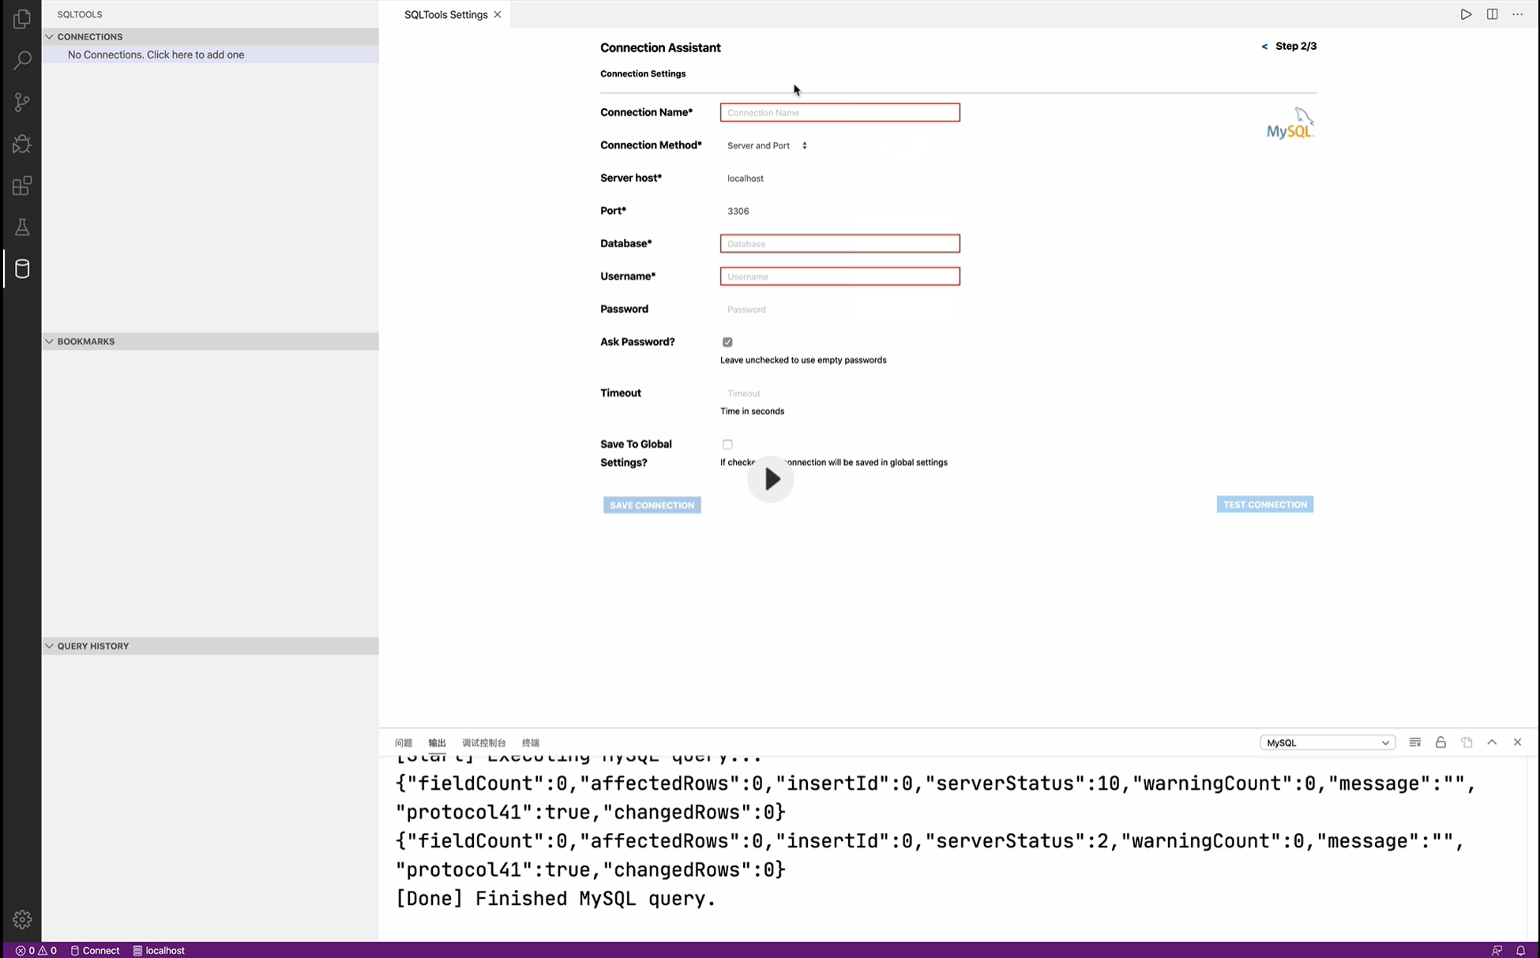Switch to the 终端 panel tab
Image resolution: width=1540 pixels, height=958 pixels.
(x=530, y=742)
